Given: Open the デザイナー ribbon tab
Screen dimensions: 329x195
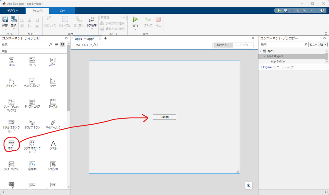Looking at the screenshot, I should pos(13,11).
